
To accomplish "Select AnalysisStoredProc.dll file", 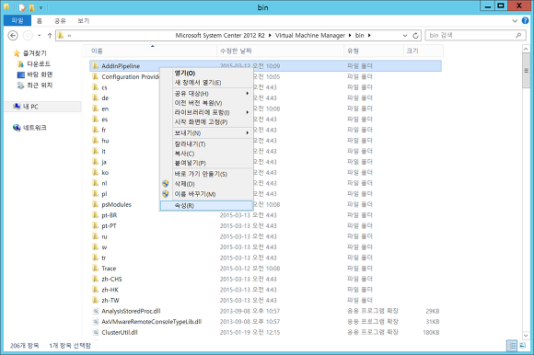I will pyautogui.click(x=131, y=311).
